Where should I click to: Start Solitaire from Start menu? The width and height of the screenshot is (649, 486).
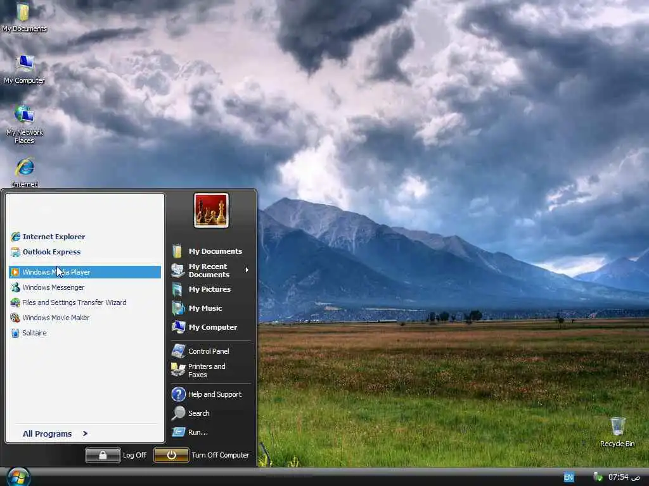(85, 333)
